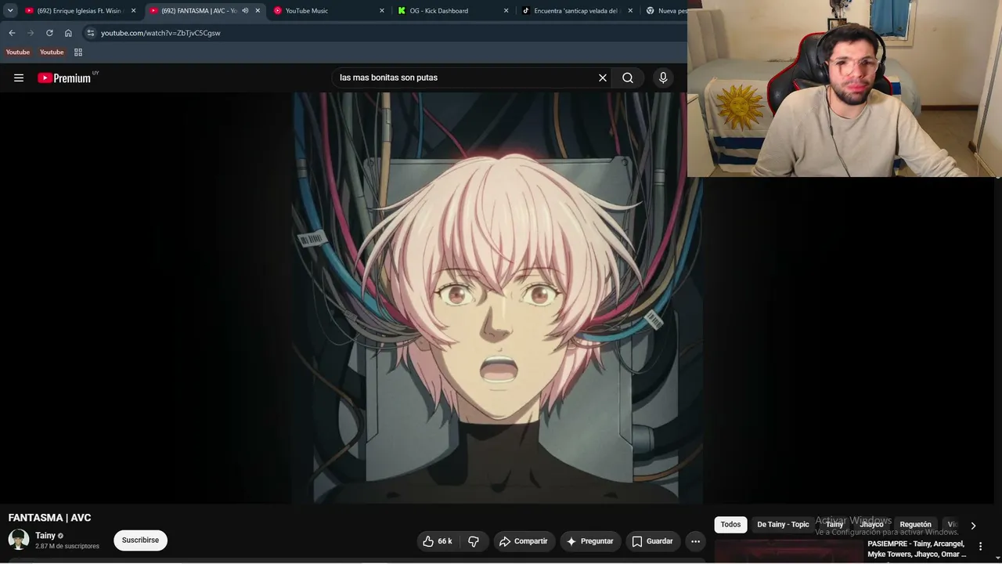This screenshot has width=1002, height=564.
Task: Switch to the Encuentra 'santicap velada' tab
Action: click(x=577, y=11)
